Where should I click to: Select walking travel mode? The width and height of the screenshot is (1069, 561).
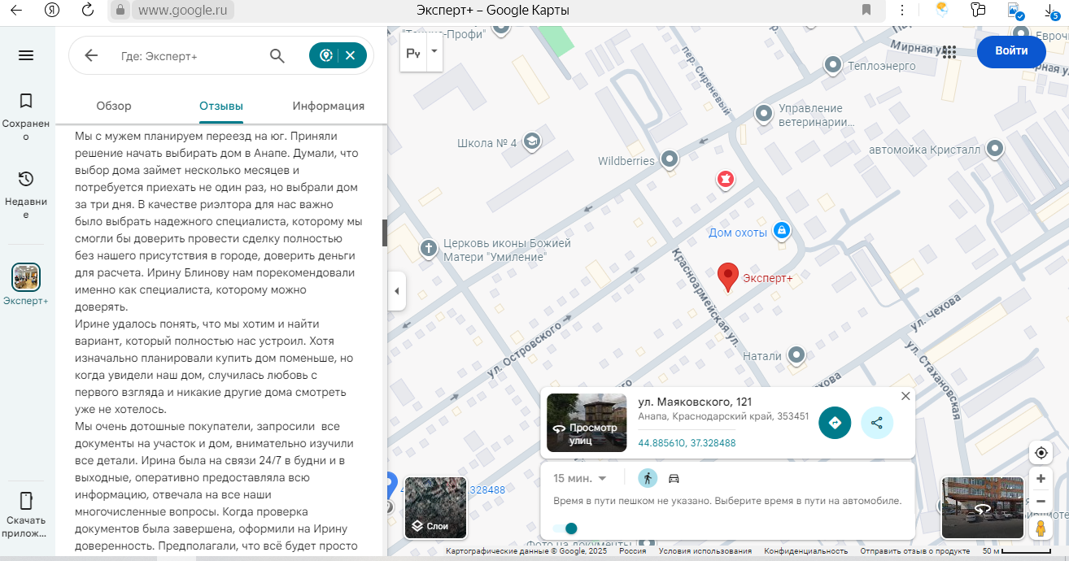pos(648,478)
